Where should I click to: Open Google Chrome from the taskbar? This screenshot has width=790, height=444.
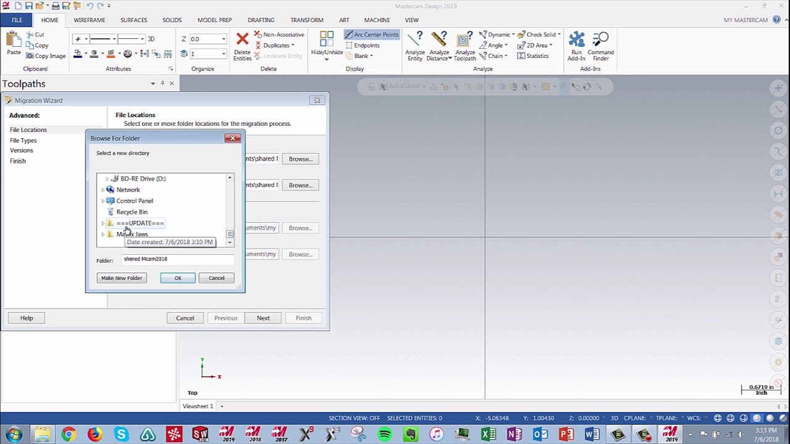click(x=68, y=435)
